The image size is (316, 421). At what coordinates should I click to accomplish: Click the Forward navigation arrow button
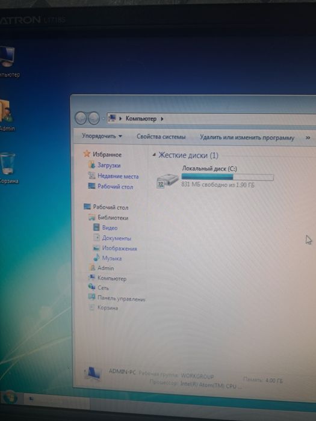pyautogui.click(x=94, y=118)
